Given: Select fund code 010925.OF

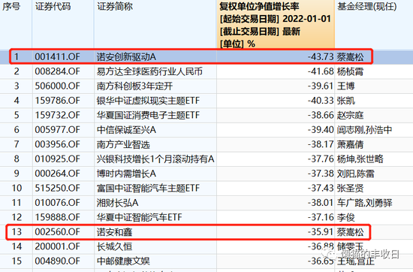Looking at the screenshot, I should pyautogui.click(x=57, y=159).
